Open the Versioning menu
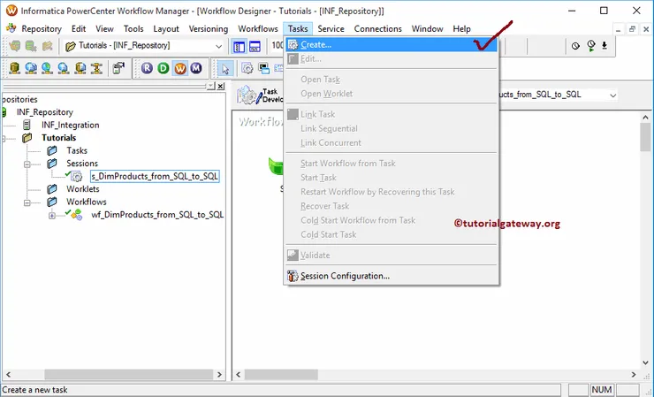 coord(208,29)
